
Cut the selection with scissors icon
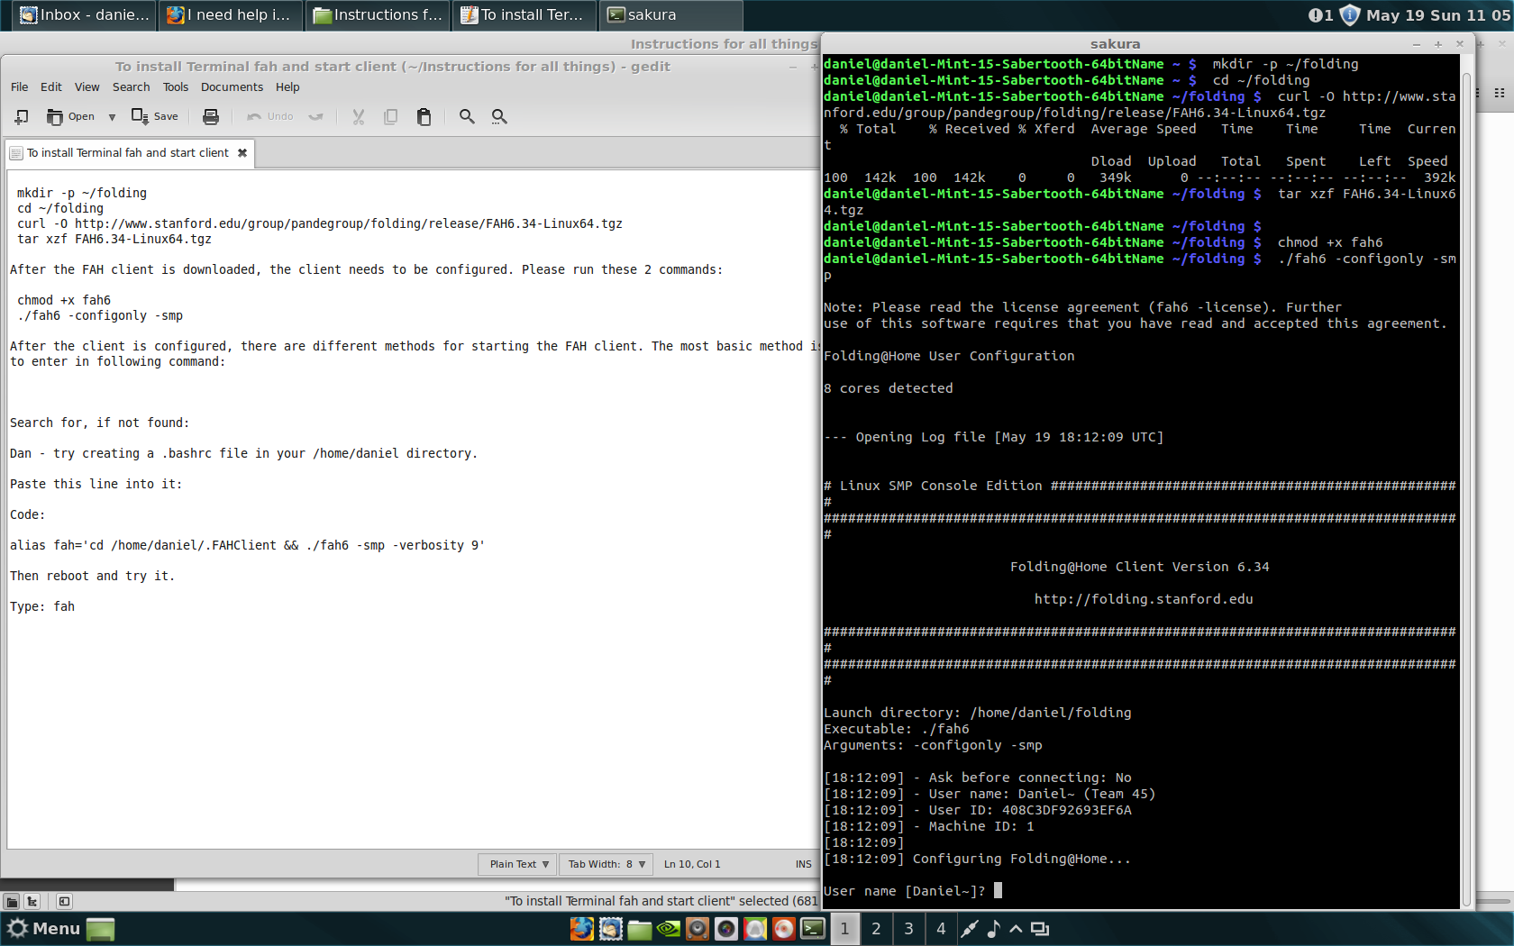pyautogui.click(x=359, y=116)
